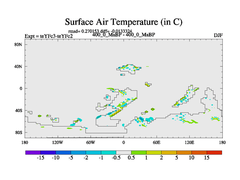Select the colorbar swatch between 2 and 5
The image size is (240, 180).
coord(169,152)
